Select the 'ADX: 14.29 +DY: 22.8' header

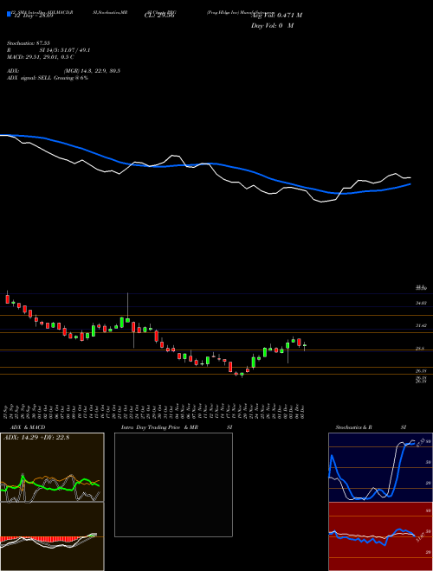point(36,437)
